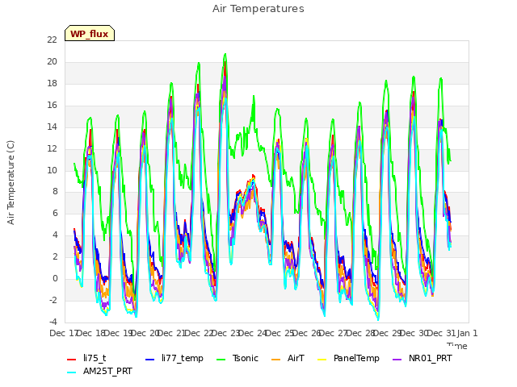Screen dimensions: 517x387
Task: Click the Time axis label
Action: point(457,346)
